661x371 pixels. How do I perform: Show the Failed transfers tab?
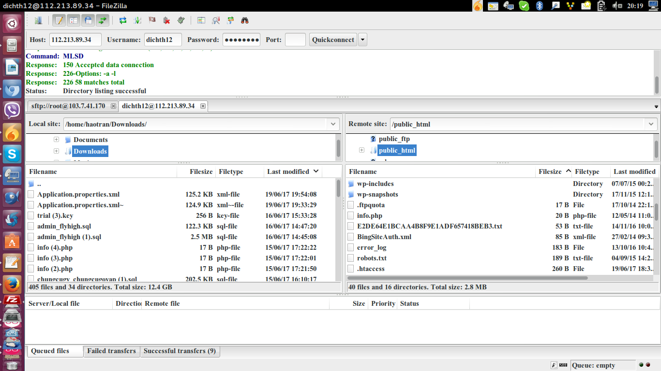point(111,351)
